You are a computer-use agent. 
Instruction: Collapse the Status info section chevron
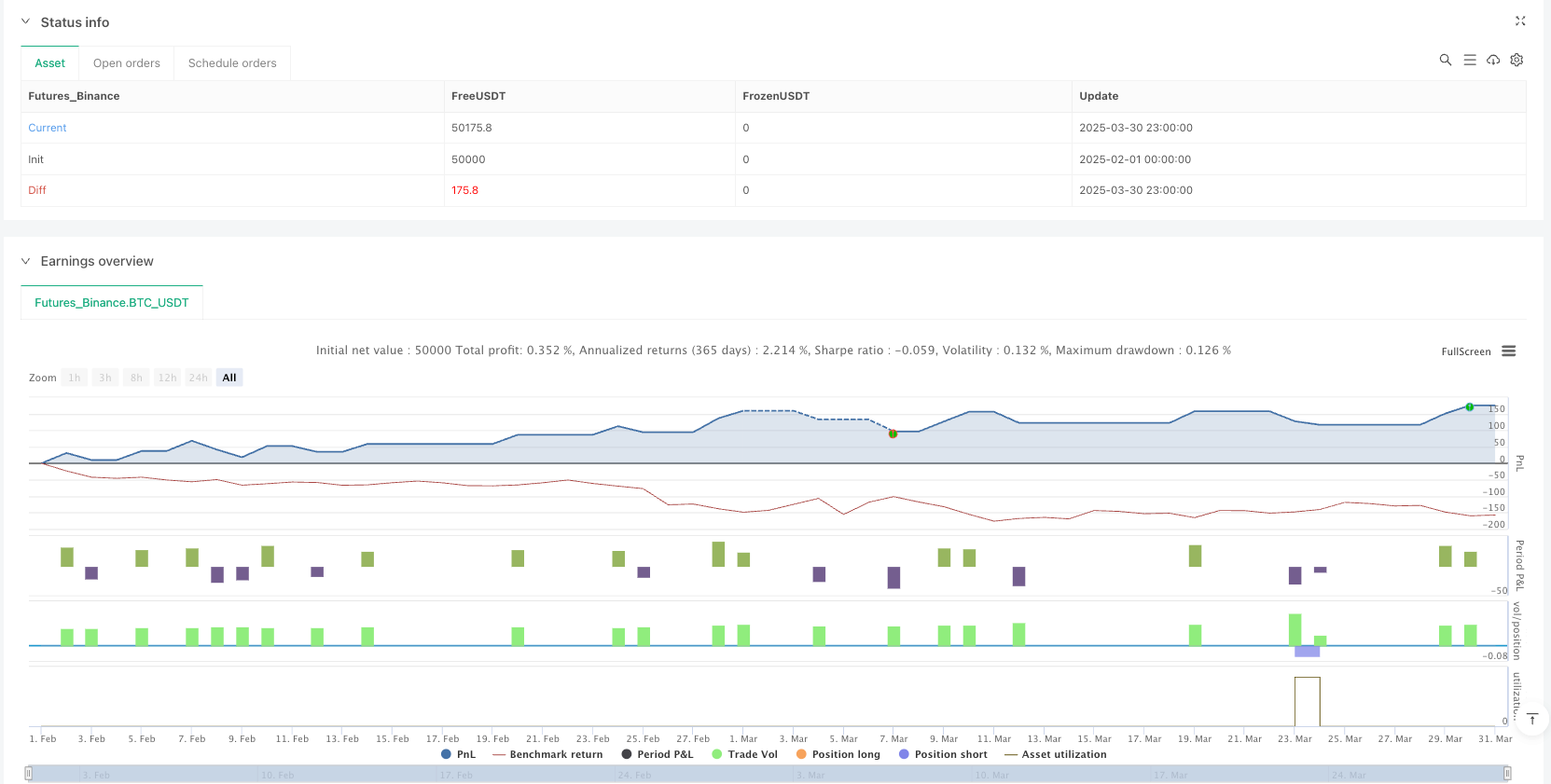[25, 21]
